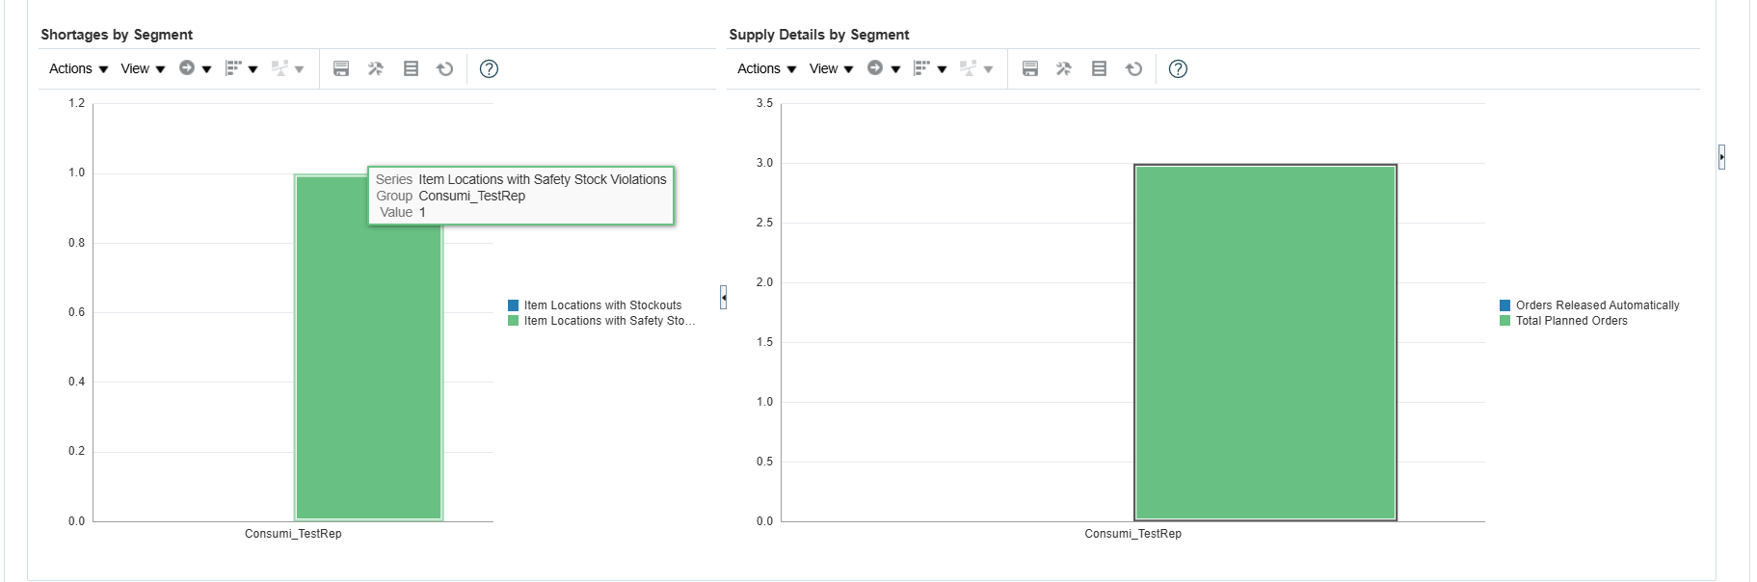
Task: Click tooltip Group value Consumi_TestRep
Action: 472,196
